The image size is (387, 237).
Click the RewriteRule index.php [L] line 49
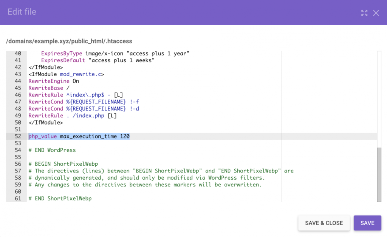tap(73, 115)
